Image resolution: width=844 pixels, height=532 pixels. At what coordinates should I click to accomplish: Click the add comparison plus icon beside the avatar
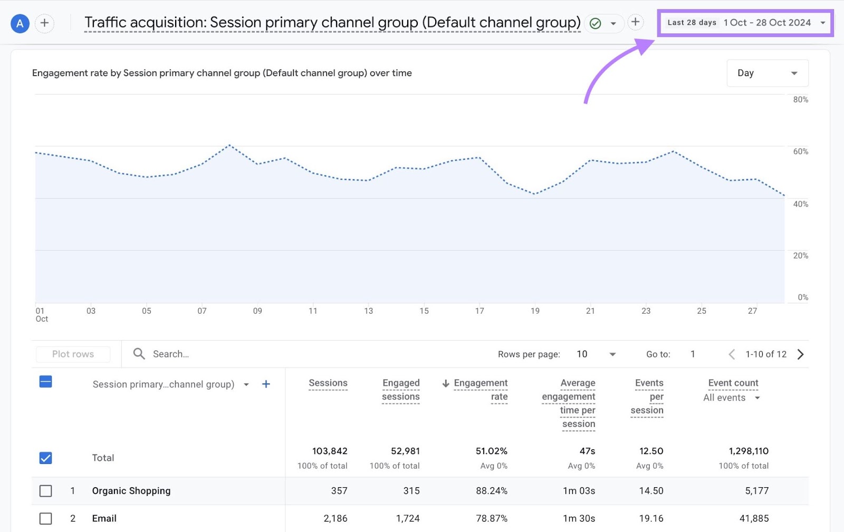pos(45,23)
